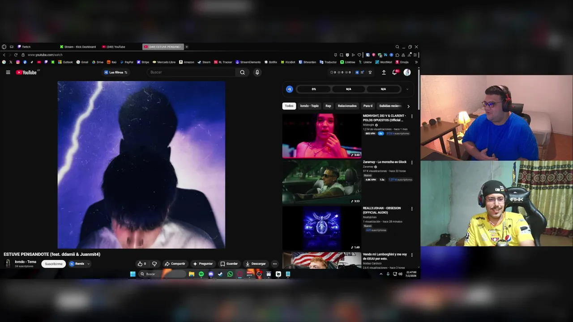573x322 pixels.
Task: Open browser downloads icon
Action: pyautogui.click(x=409, y=55)
